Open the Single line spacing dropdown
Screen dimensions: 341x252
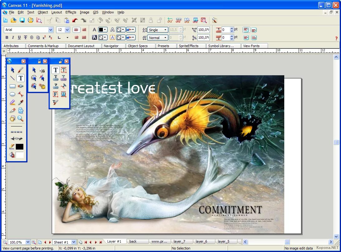coord(165,30)
